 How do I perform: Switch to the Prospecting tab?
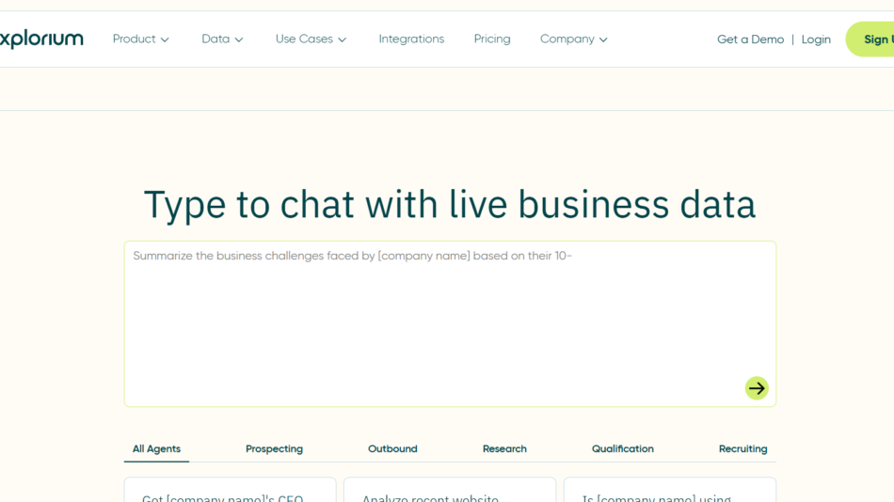[274, 449]
